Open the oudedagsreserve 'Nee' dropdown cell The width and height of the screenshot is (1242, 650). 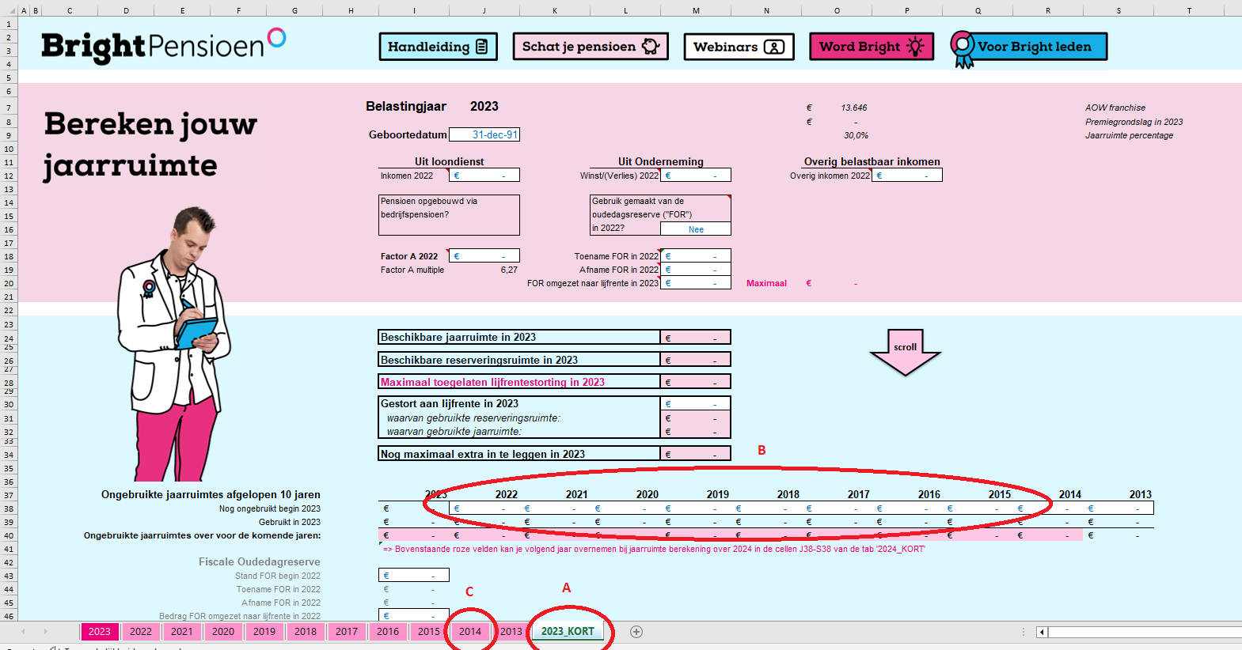[696, 229]
